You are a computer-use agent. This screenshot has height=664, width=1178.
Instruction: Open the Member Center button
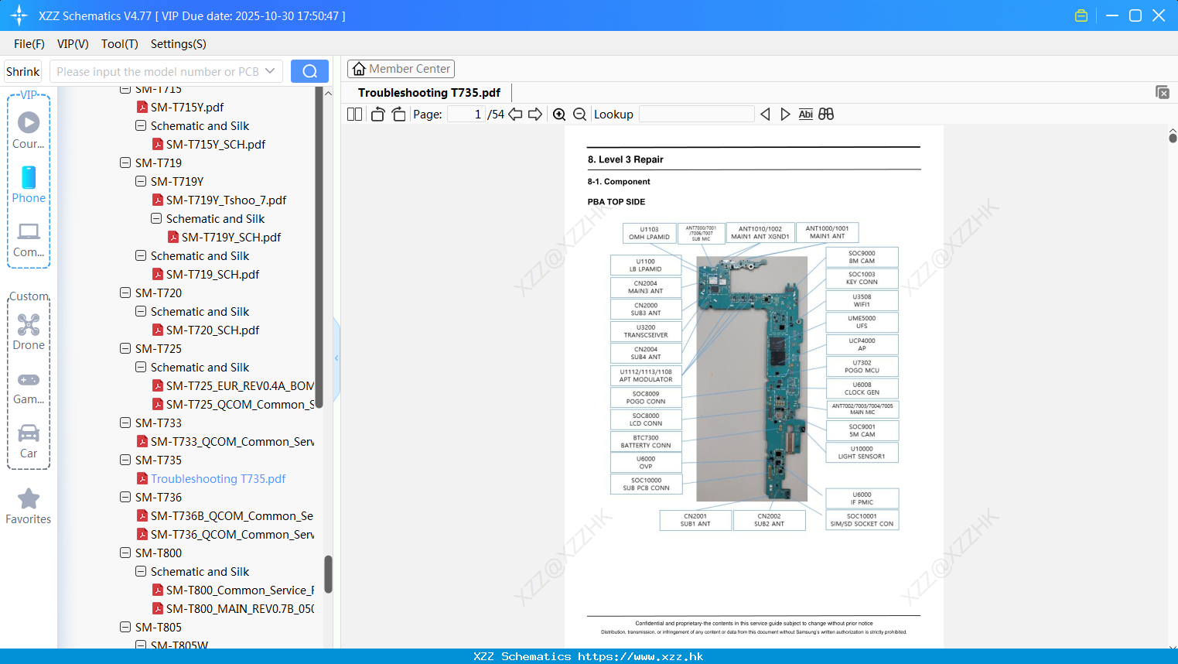[x=401, y=69]
